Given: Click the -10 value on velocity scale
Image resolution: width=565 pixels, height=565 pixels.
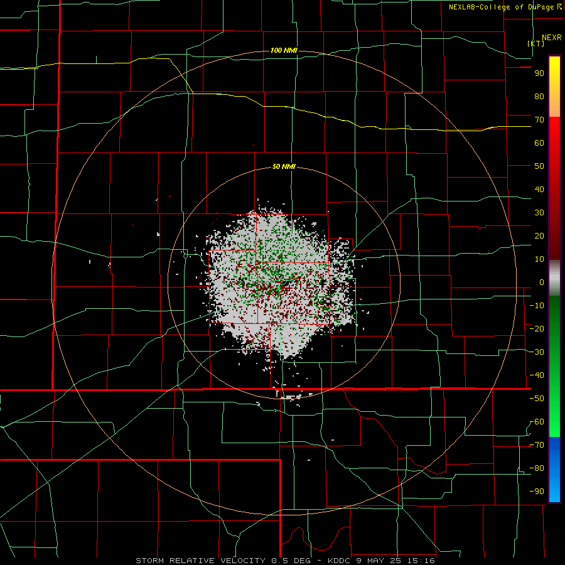Looking at the screenshot, I should pos(537,306).
